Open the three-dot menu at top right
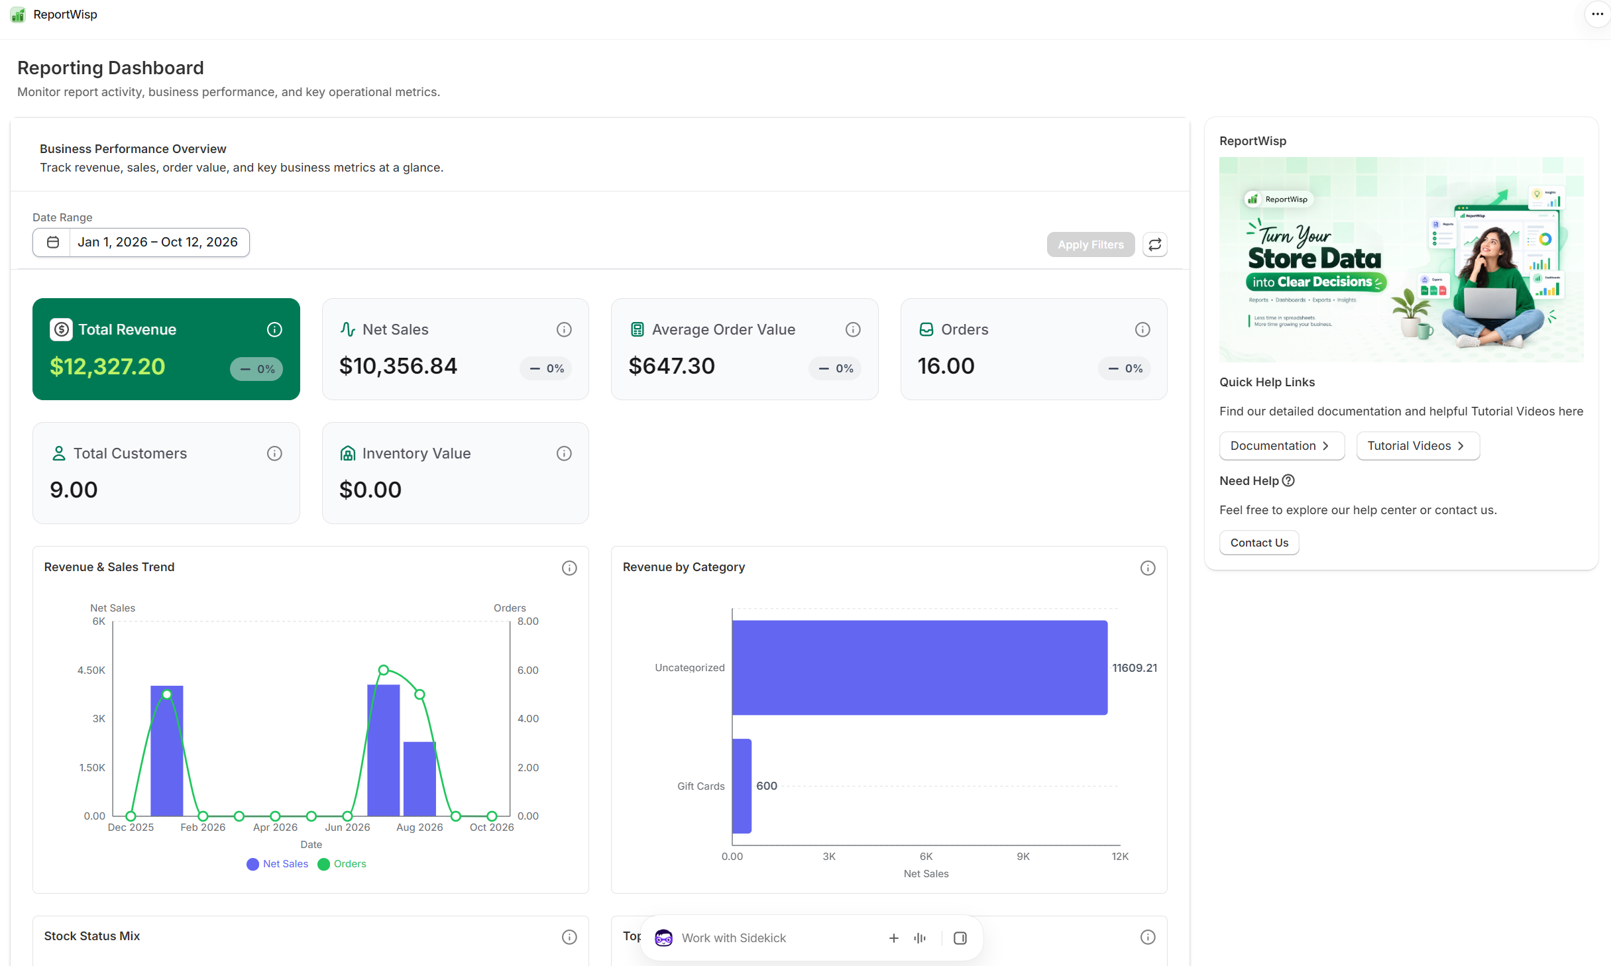This screenshot has height=966, width=1611. coord(1598,14)
